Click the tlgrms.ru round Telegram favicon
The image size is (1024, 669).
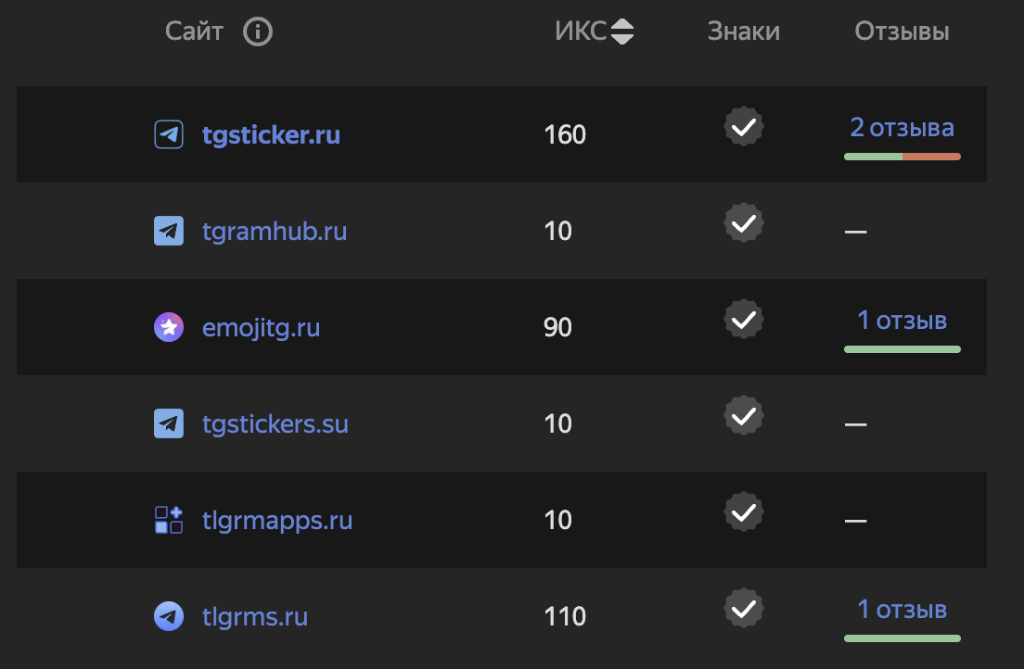pyautogui.click(x=169, y=616)
